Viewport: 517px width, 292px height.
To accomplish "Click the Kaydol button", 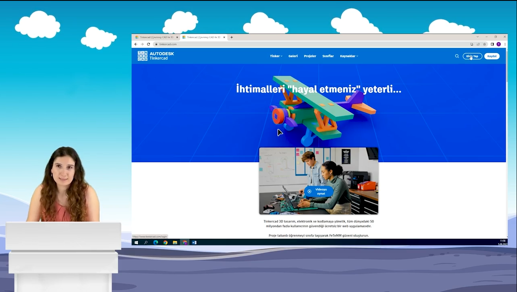I will [x=492, y=56].
